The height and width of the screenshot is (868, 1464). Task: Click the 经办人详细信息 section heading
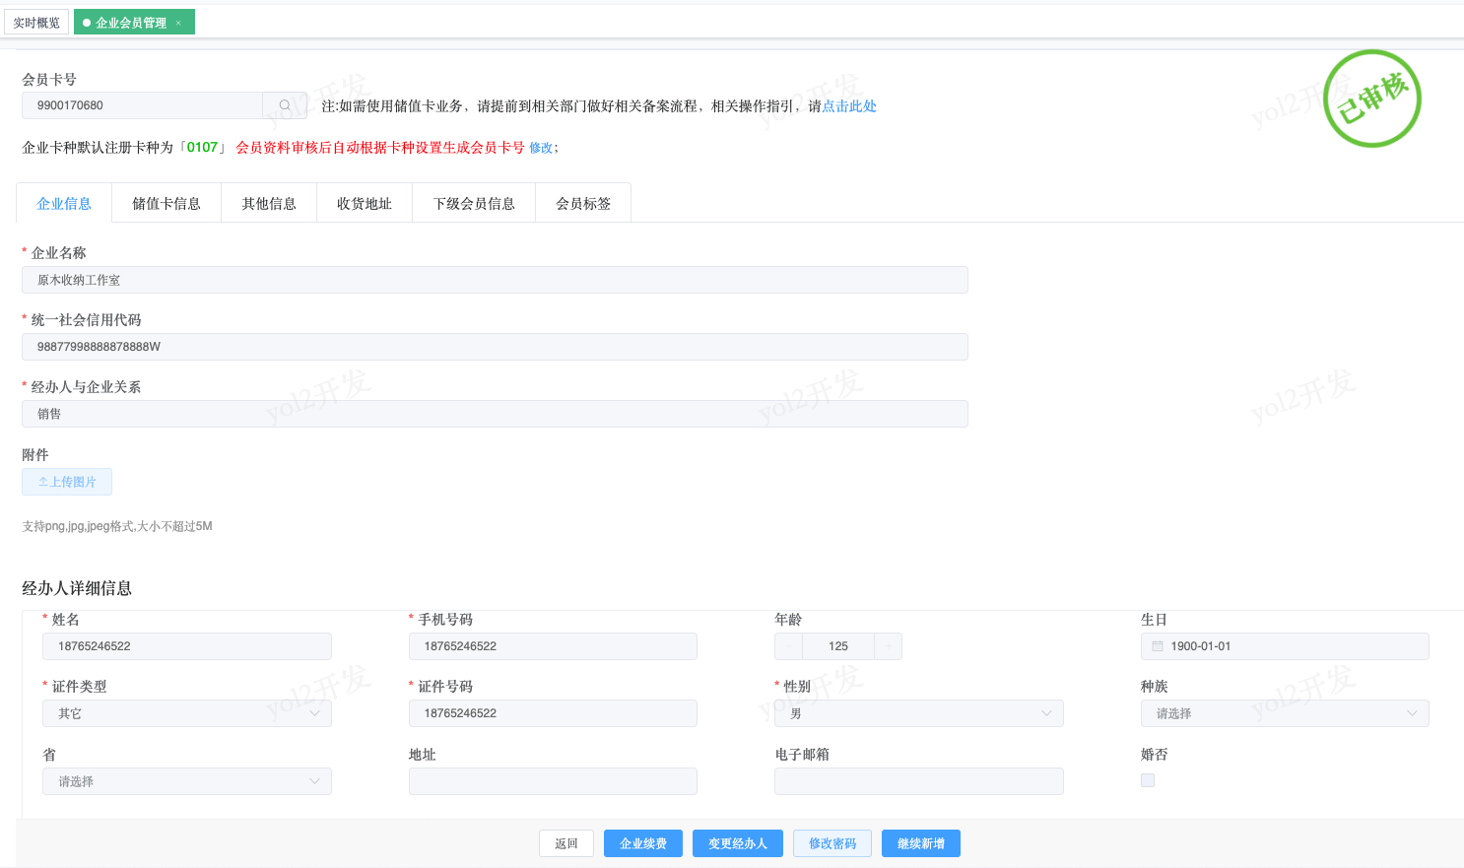(x=77, y=588)
